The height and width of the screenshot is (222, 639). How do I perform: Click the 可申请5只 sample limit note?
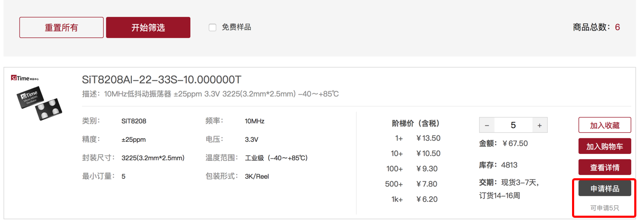tap(604, 208)
